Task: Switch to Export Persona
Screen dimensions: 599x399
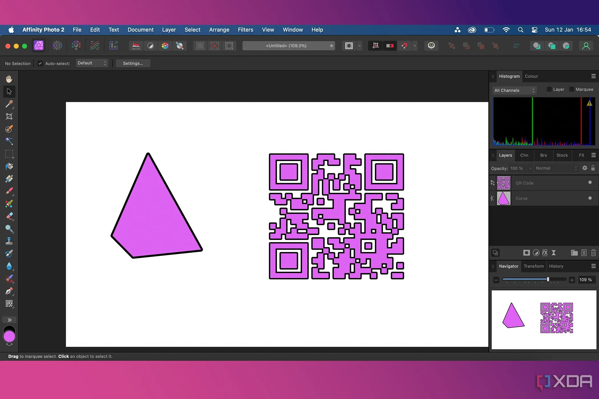Action: click(114, 46)
